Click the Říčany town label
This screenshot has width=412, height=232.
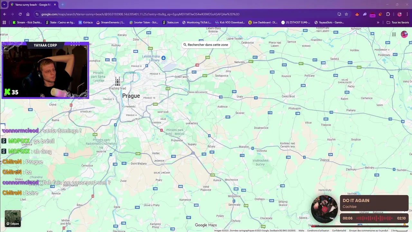tap(211, 146)
